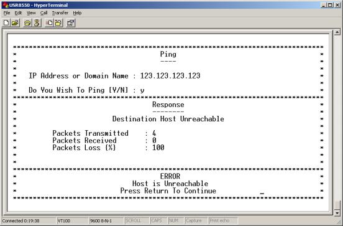
Task: Click the Print echo indicator in status bar
Action: tap(223, 220)
